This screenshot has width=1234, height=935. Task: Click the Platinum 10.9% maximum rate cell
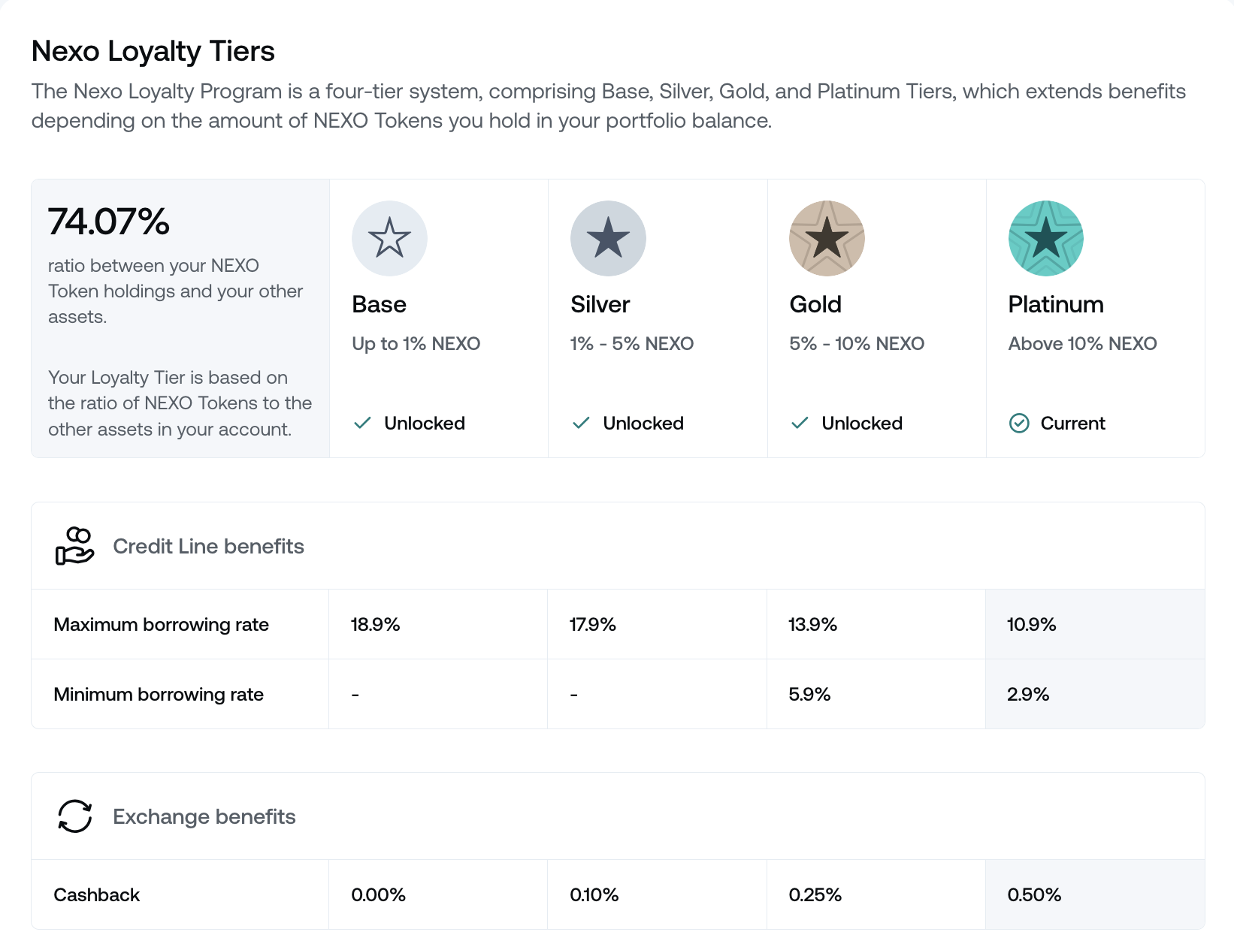(1031, 625)
